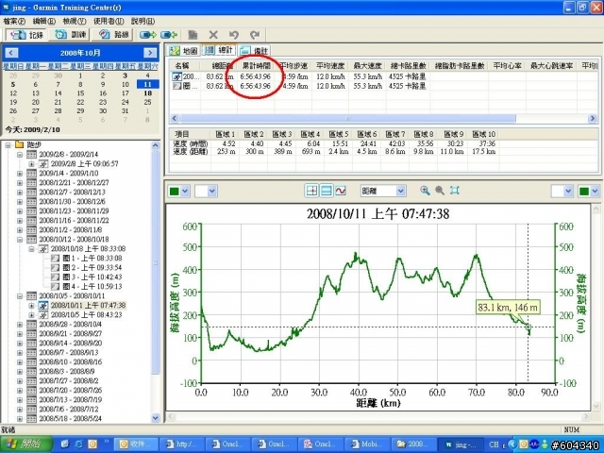Open the 檢視(V) menu

[75, 21]
